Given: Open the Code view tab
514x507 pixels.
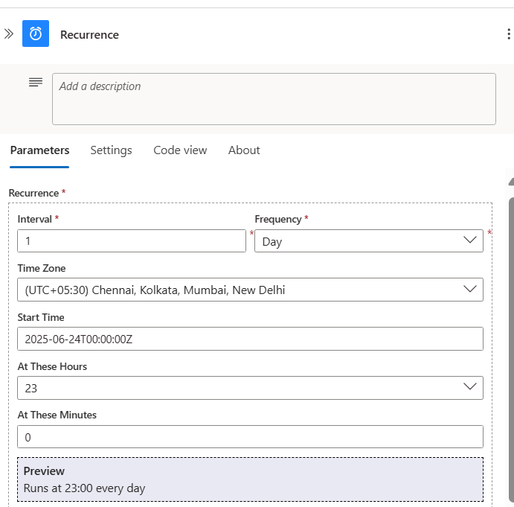Looking at the screenshot, I should 180,150.
